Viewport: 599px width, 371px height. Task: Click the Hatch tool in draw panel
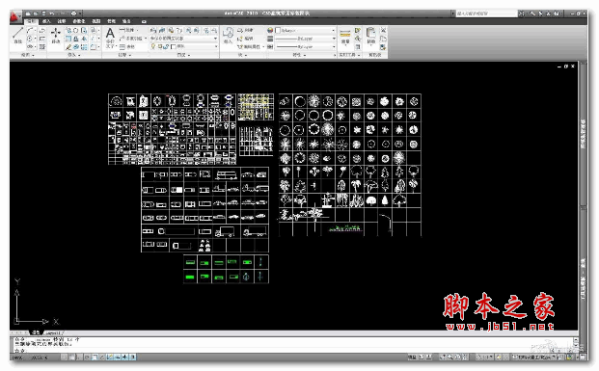point(42,47)
